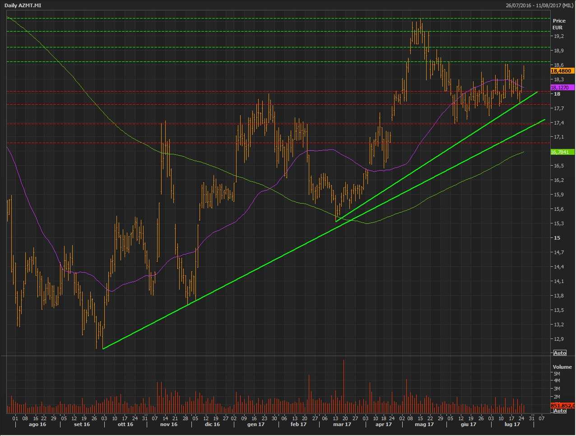Click the 5M volume axis value
576x436 pixels.
[557, 374]
